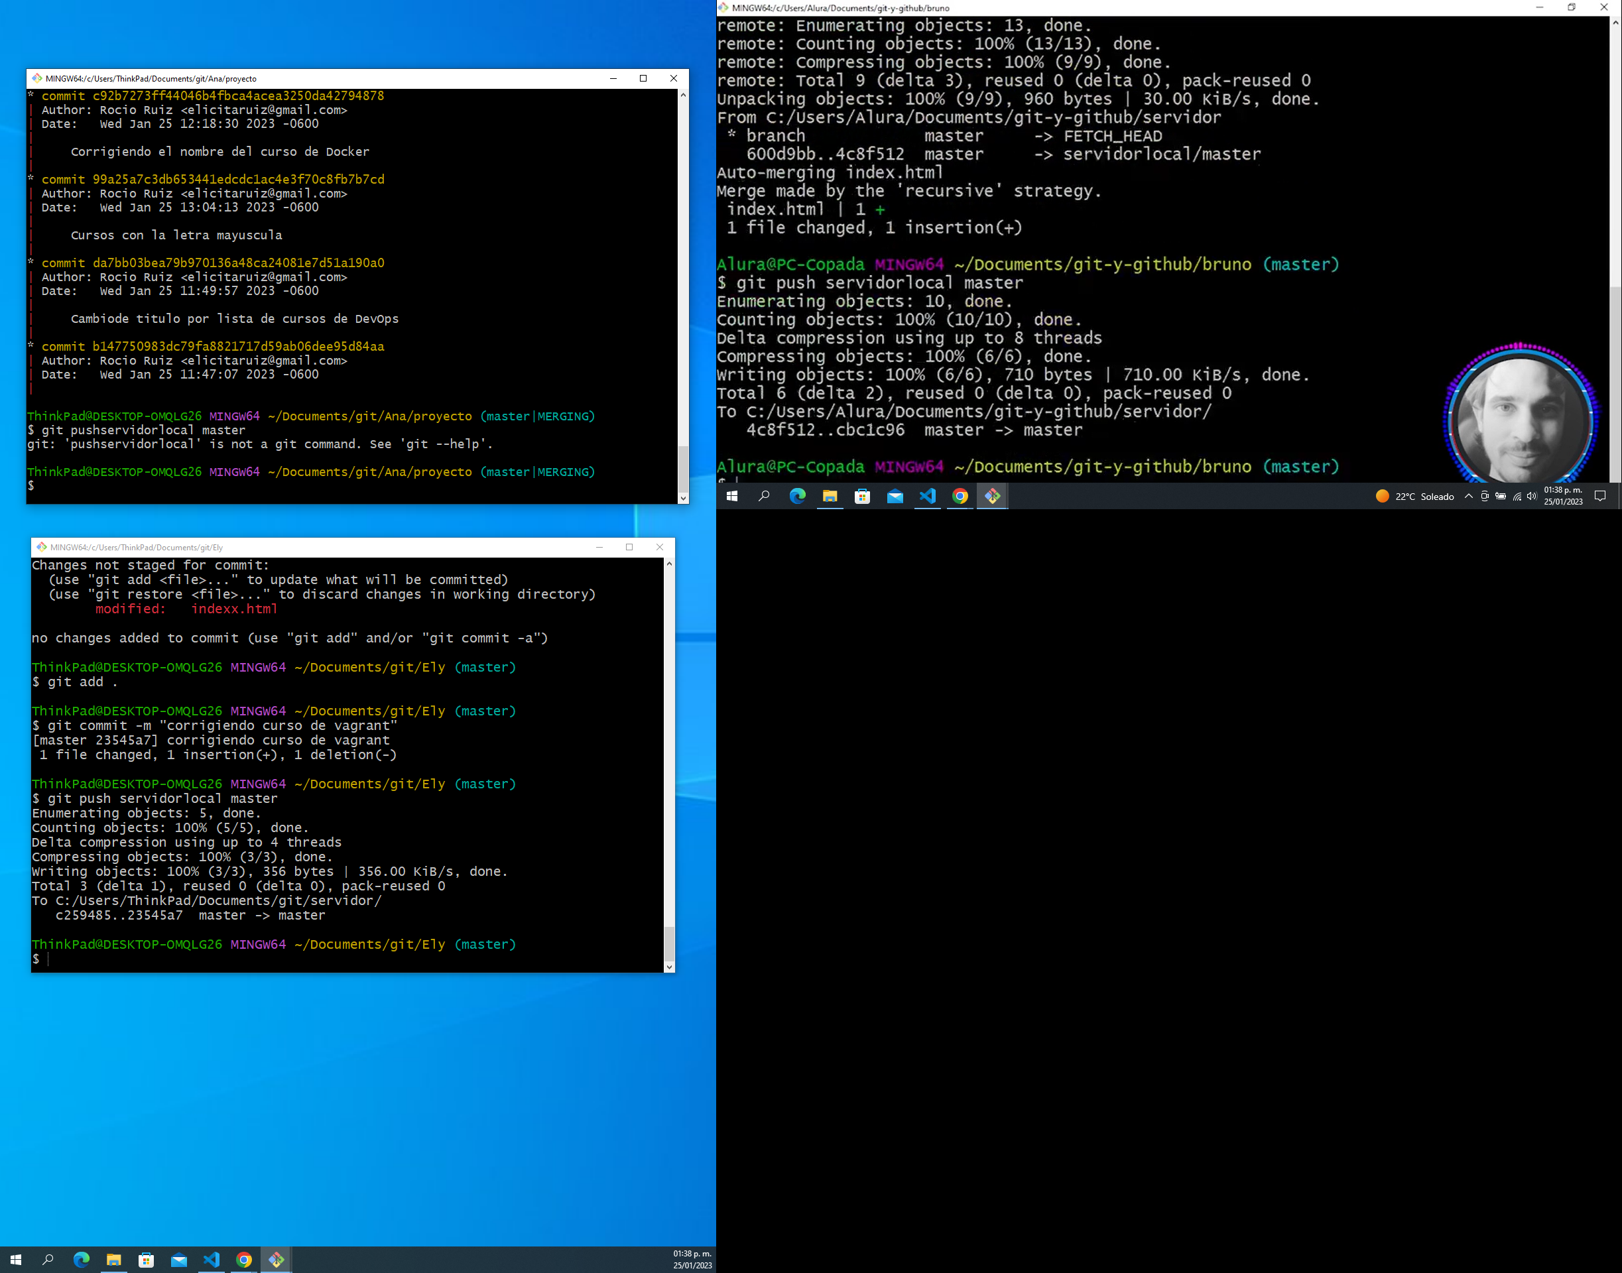The height and width of the screenshot is (1273, 1622).
Task: Open volume speaker tray icon
Action: [x=1532, y=497]
